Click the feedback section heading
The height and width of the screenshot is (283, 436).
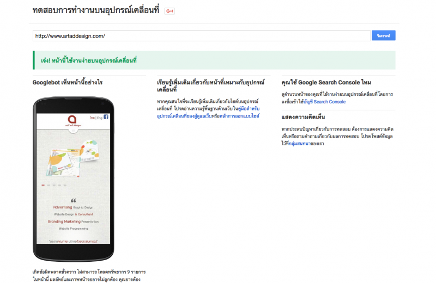click(x=303, y=117)
